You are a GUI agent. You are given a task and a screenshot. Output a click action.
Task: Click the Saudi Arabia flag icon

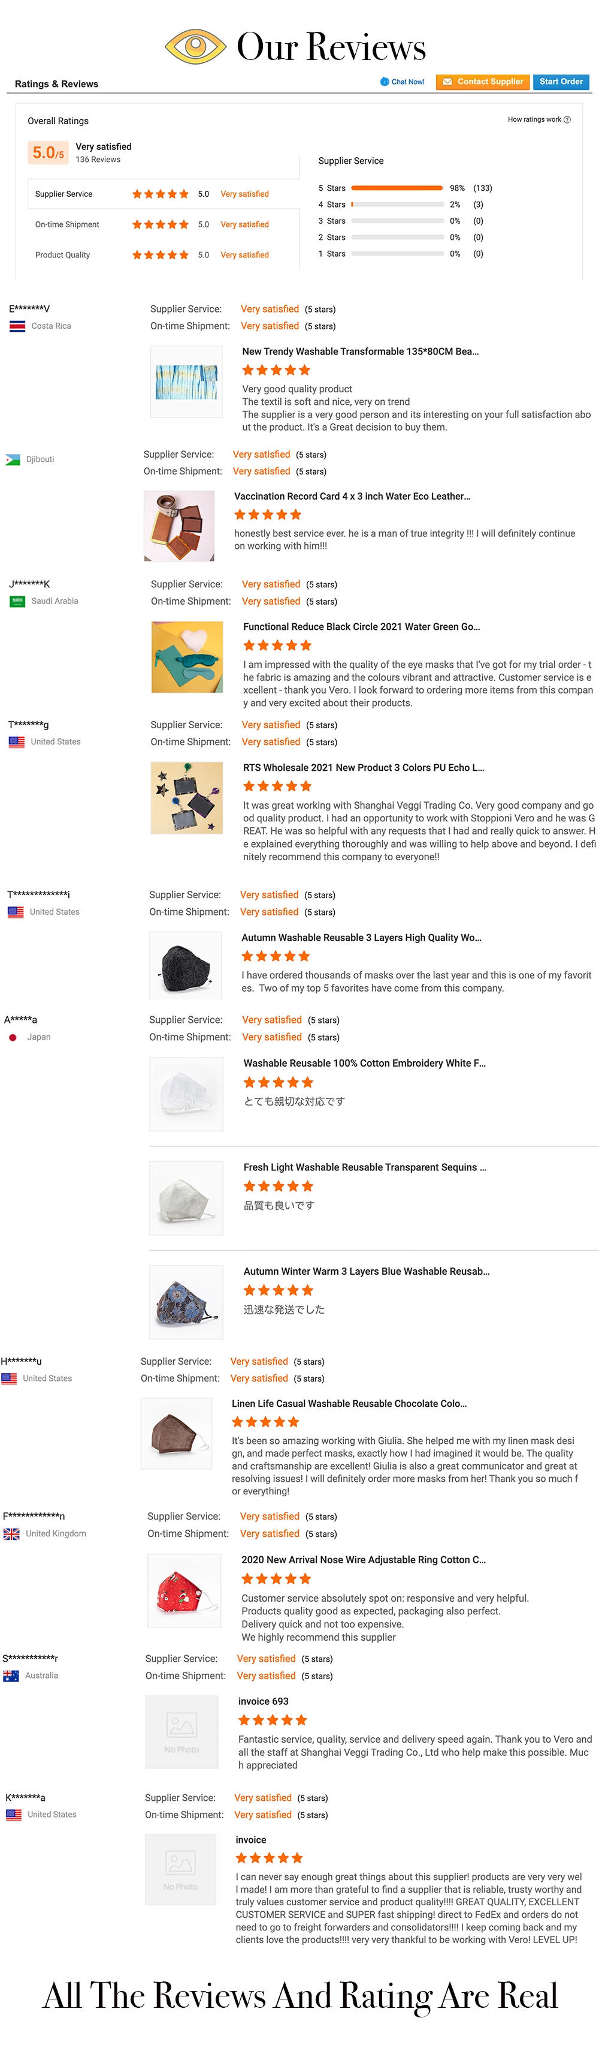coord(17,601)
